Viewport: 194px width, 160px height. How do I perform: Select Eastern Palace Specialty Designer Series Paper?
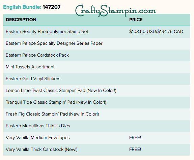(54, 43)
